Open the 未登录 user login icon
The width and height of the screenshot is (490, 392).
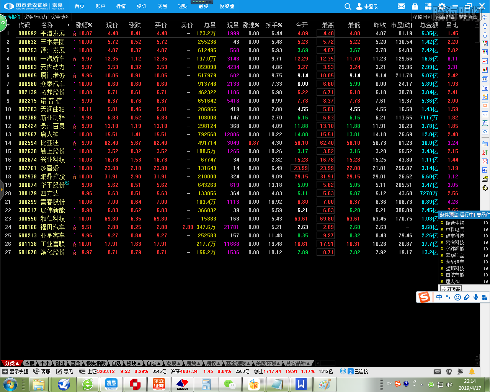(x=359, y=7)
